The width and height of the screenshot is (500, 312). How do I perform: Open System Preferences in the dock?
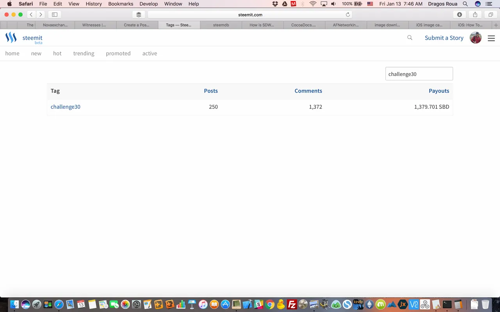pyautogui.click(x=136, y=304)
